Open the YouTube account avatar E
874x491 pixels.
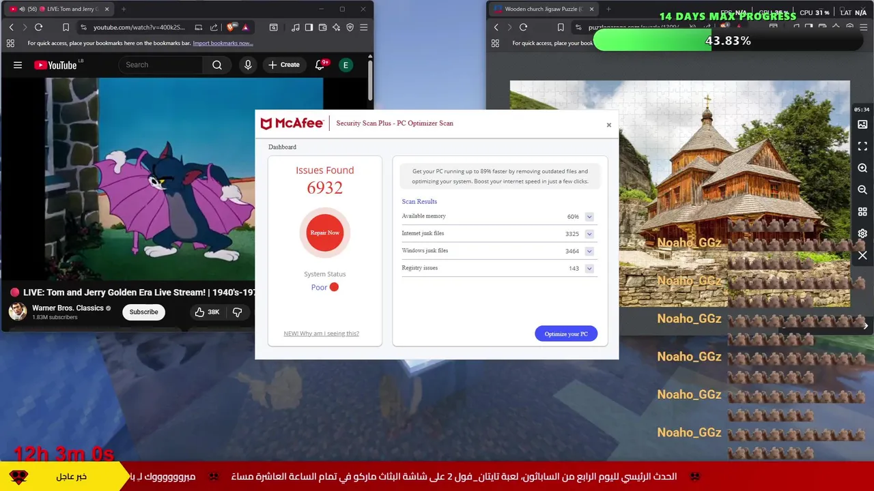click(x=346, y=65)
